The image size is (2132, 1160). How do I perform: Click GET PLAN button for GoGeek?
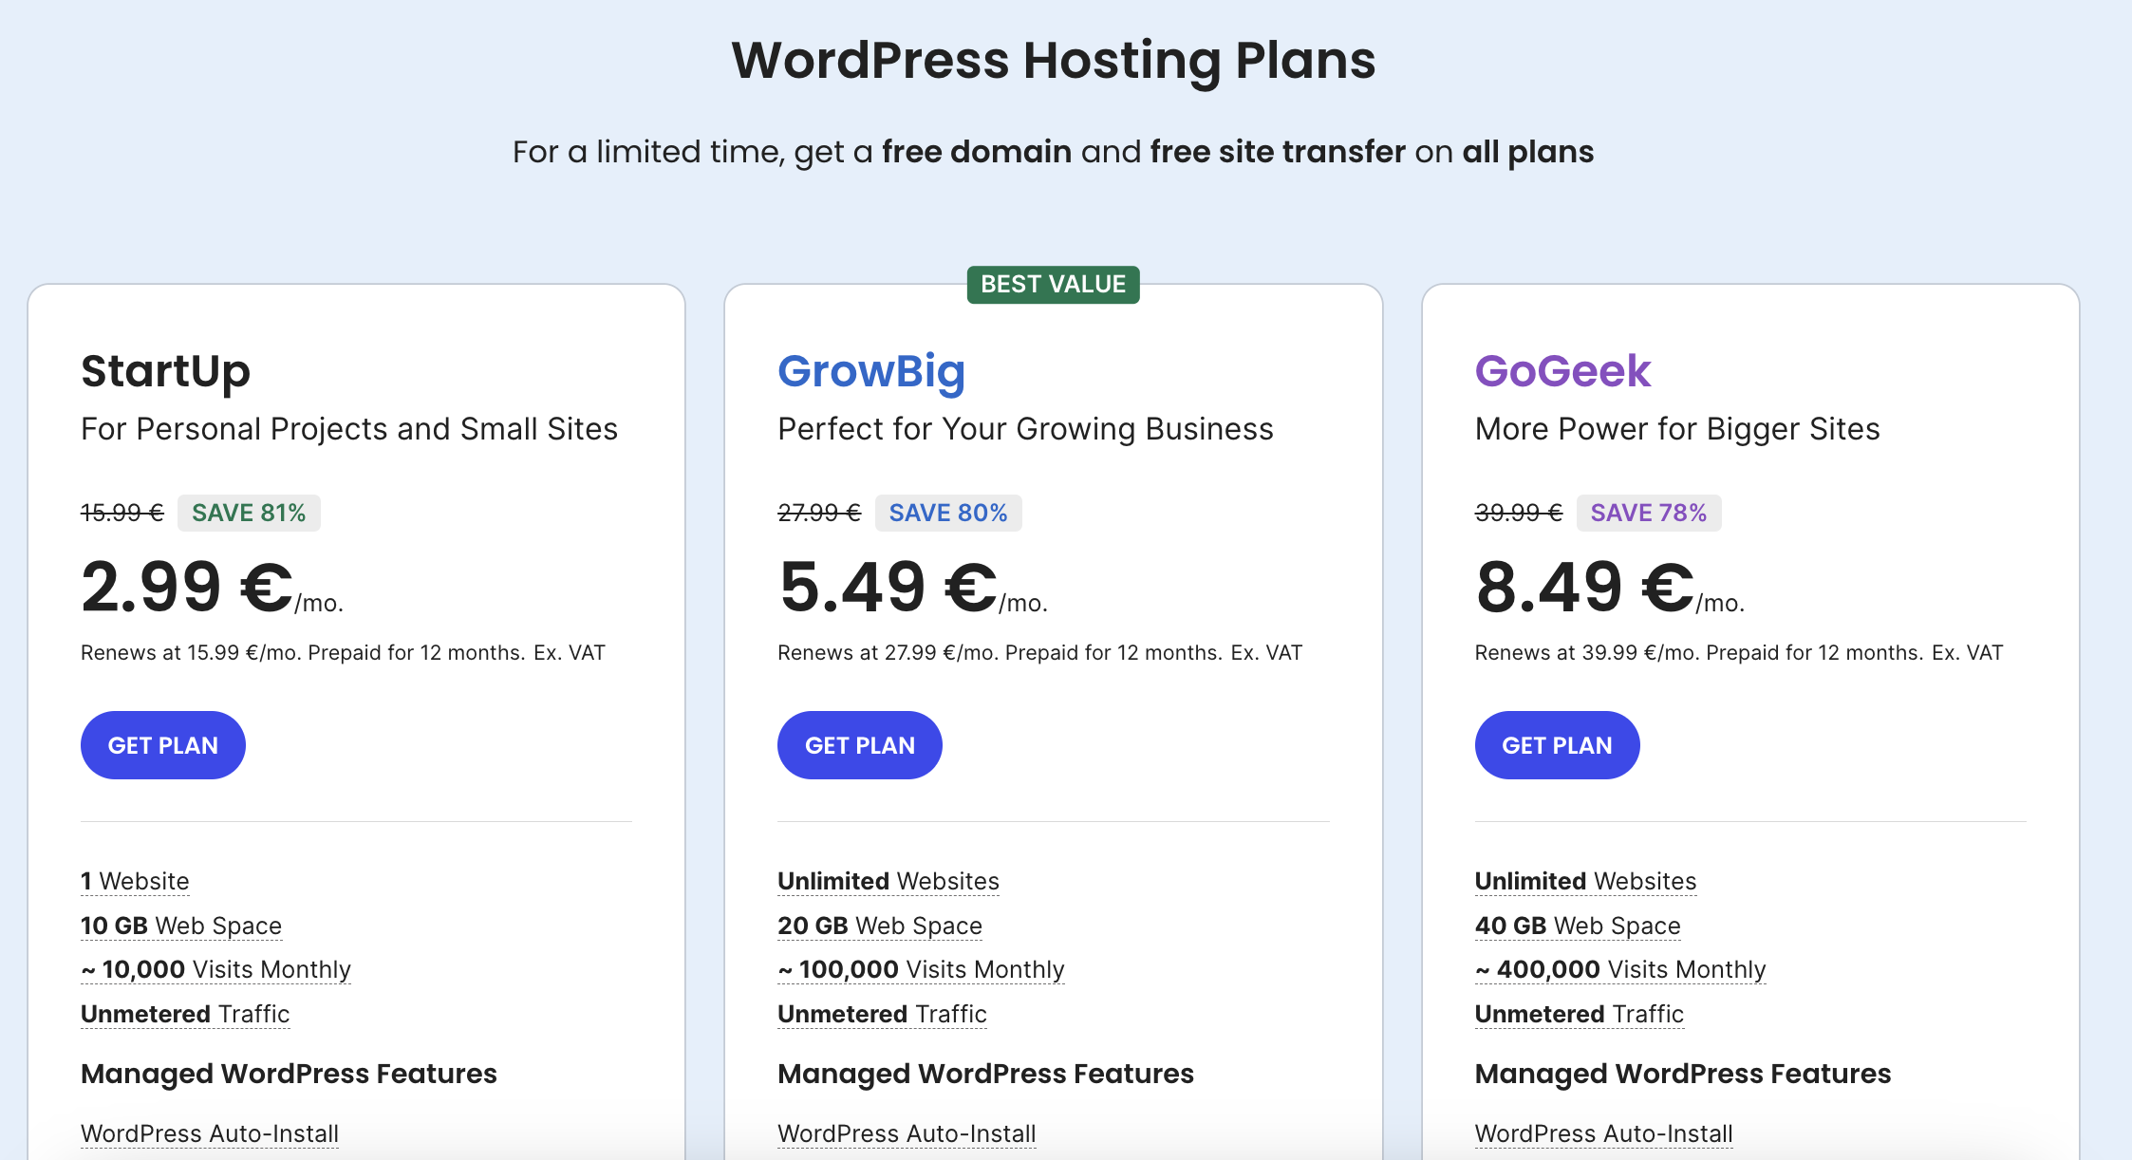(1557, 745)
